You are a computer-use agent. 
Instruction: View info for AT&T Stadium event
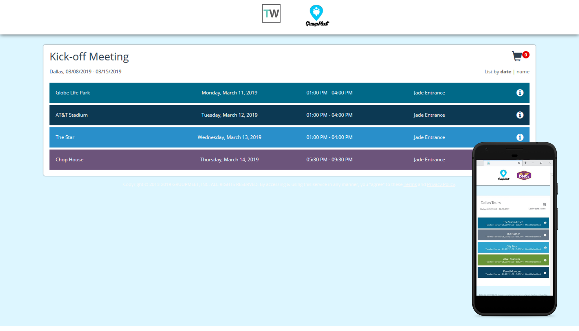tap(520, 115)
